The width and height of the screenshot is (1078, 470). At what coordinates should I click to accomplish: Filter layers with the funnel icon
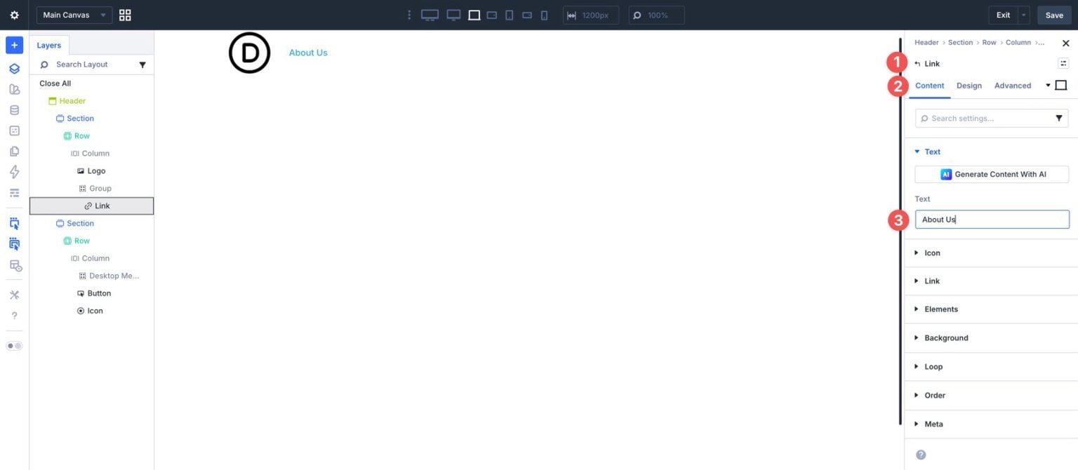(142, 65)
